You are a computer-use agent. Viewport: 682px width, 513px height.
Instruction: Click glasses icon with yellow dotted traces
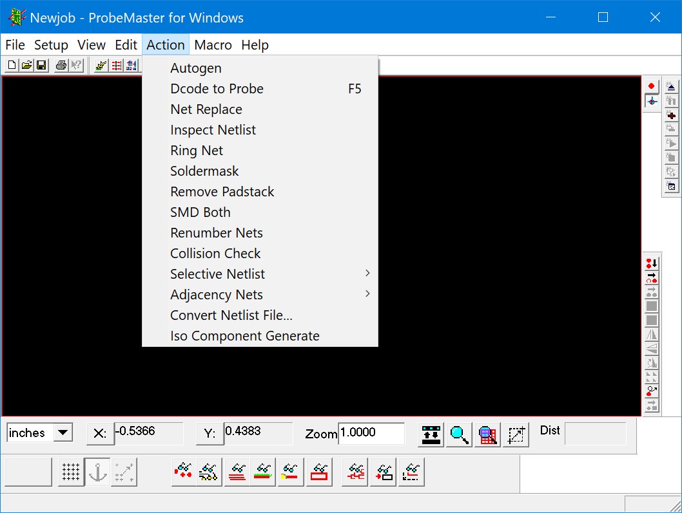(x=209, y=472)
